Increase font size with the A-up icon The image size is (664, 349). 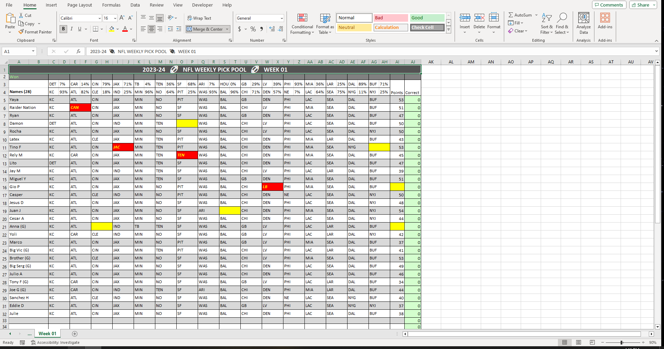point(122,18)
